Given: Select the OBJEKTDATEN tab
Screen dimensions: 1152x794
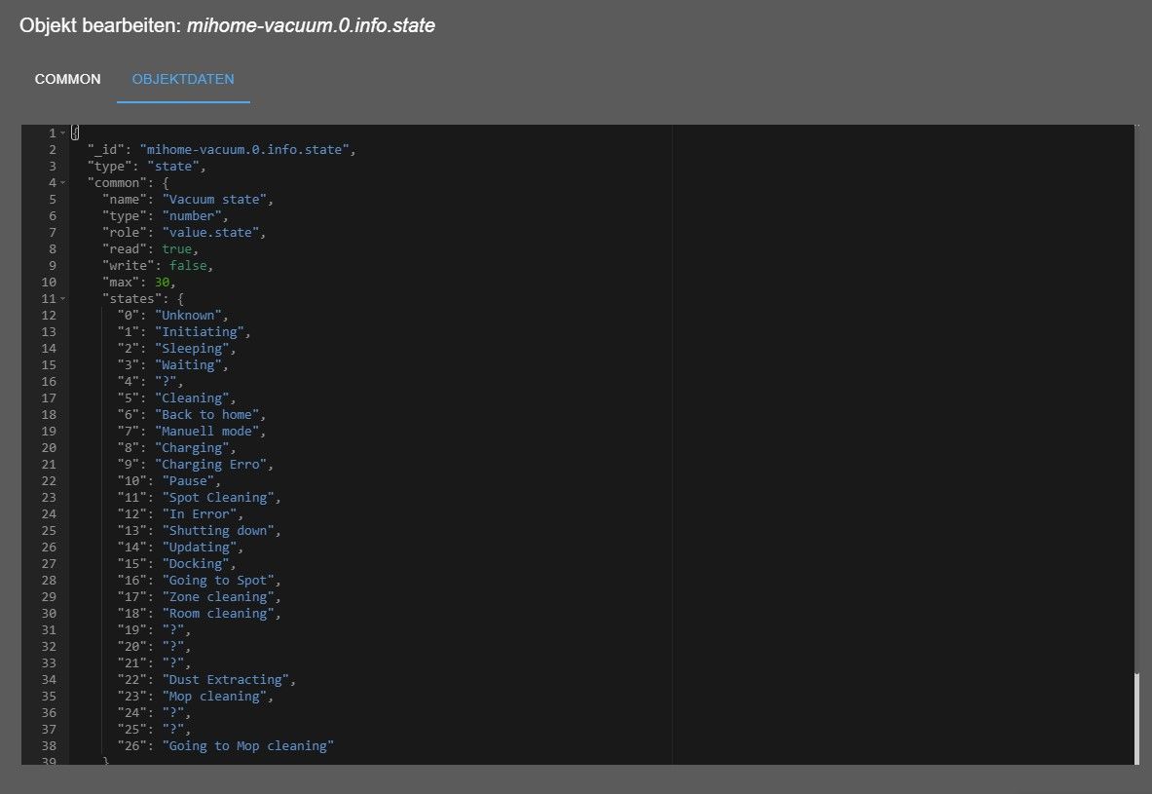Looking at the screenshot, I should (x=183, y=79).
